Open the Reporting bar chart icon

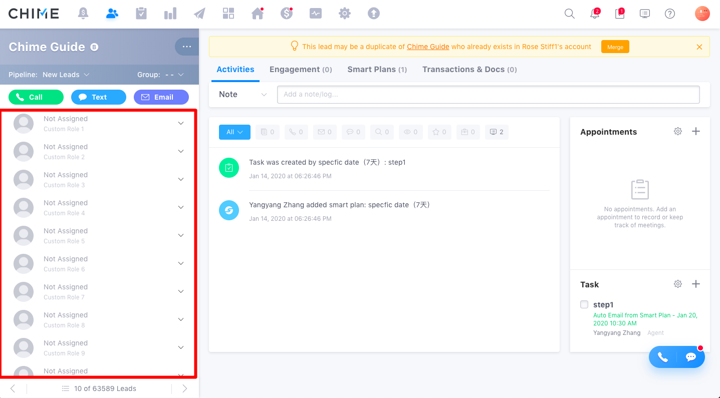click(170, 14)
